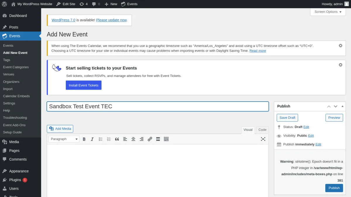Click the Please update now link
The height and width of the screenshot is (197, 351).
pos(111,20)
